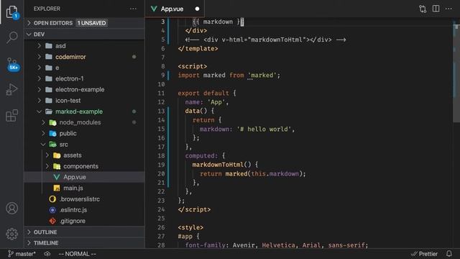
Task: Open the Search view icon
Action: (x=11, y=37)
